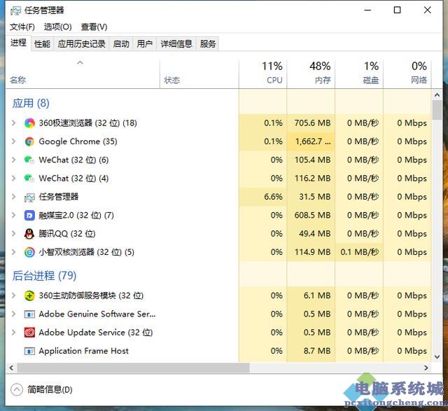This screenshot has height=411, width=448.
Task: Expand the WeChat (32 位) (4) group
Action: (x=13, y=178)
